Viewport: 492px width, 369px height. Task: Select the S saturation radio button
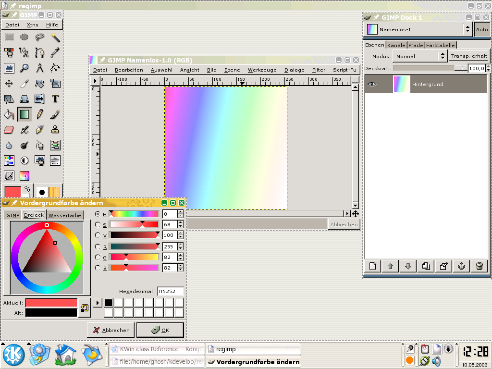click(98, 225)
